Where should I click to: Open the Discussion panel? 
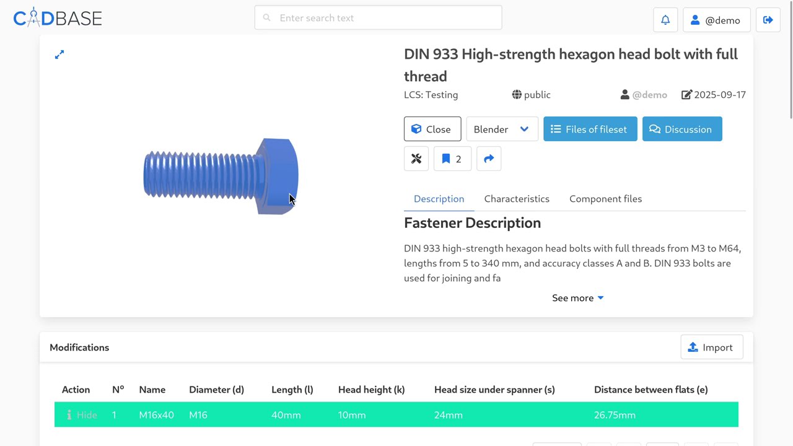click(681, 129)
